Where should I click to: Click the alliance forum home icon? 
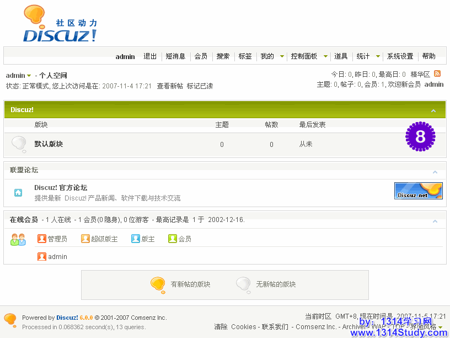point(18,193)
